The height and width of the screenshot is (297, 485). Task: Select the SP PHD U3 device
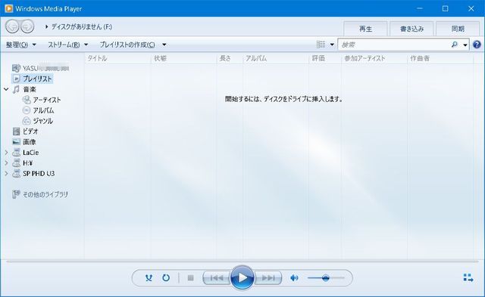click(x=39, y=174)
